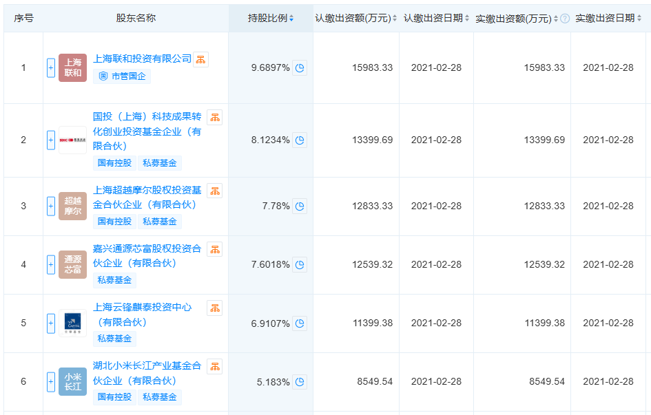Click help question mark beside 实缴出资额
Image resolution: width=651 pixels, height=415 pixels.
click(565, 19)
